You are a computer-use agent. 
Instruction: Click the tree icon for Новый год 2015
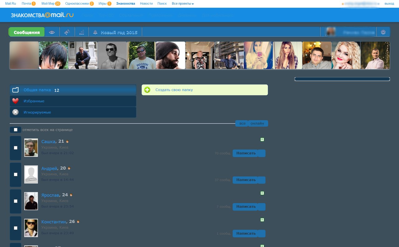(x=95, y=32)
